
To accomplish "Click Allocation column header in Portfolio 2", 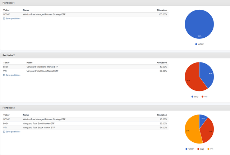I will coord(162,62).
